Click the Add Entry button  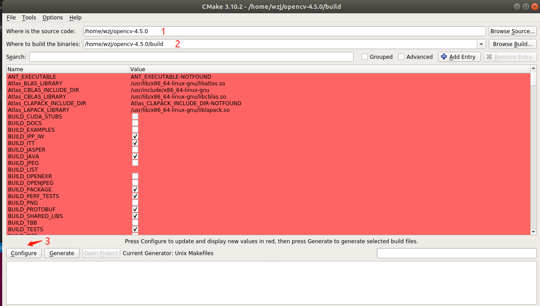[x=460, y=57]
